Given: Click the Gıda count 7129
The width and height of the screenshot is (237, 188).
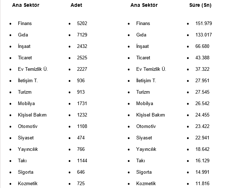Looking at the screenshot, I should click(82, 35).
